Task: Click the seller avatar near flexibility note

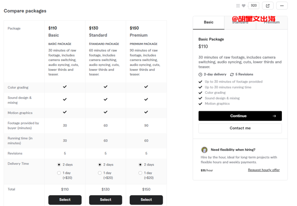Action: tap(204, 150)
